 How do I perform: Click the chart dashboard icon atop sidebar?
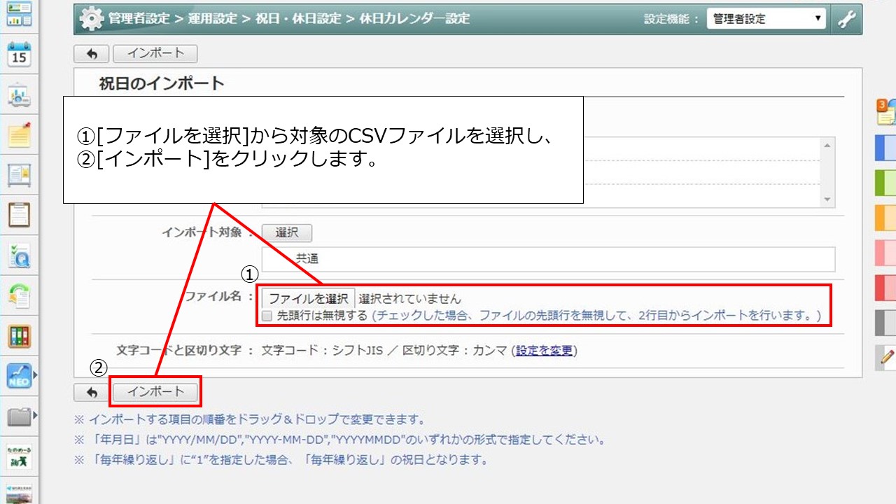(19, 14)
